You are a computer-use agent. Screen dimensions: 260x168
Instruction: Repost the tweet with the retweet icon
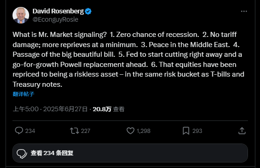(74, 131)
